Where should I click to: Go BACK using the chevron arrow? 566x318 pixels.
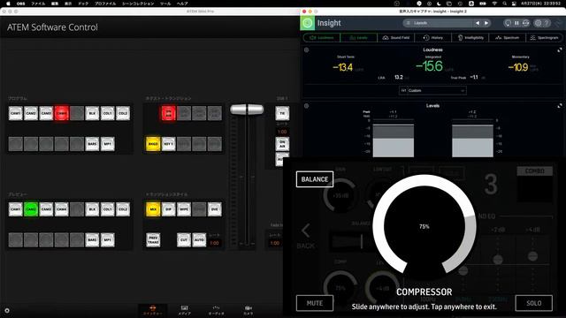coord(305,231)
